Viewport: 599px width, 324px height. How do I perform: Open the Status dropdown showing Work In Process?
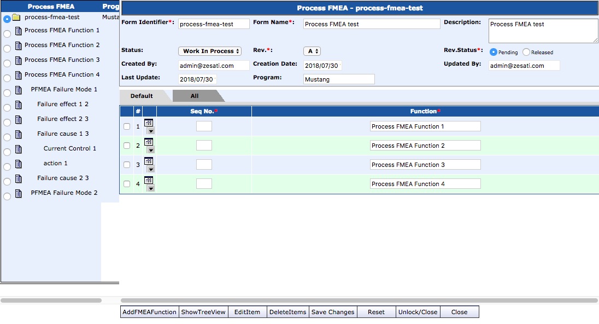(210, 50)
